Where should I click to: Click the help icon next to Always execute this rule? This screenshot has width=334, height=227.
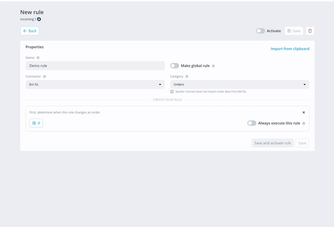click(x=304, y=123)
